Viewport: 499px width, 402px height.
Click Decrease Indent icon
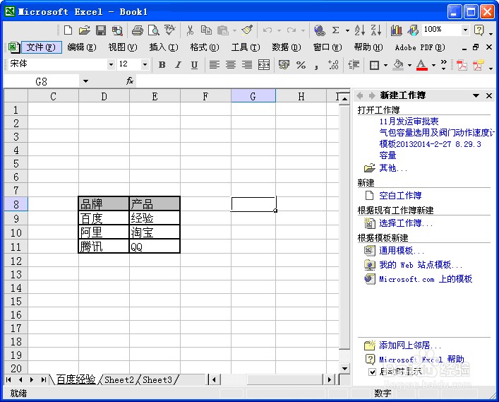tap(354, 65)
